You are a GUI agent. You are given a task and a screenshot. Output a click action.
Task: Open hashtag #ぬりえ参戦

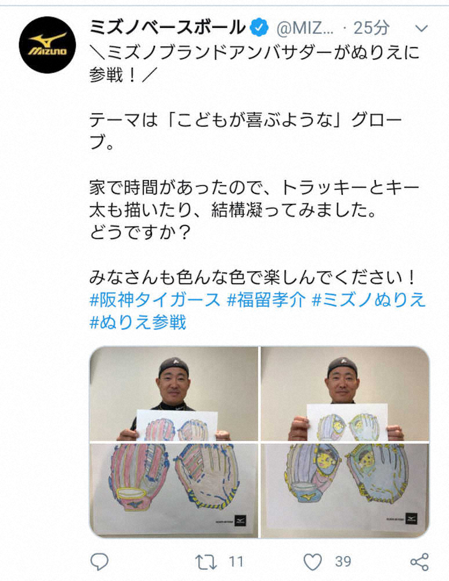click(x=138, y=322)
